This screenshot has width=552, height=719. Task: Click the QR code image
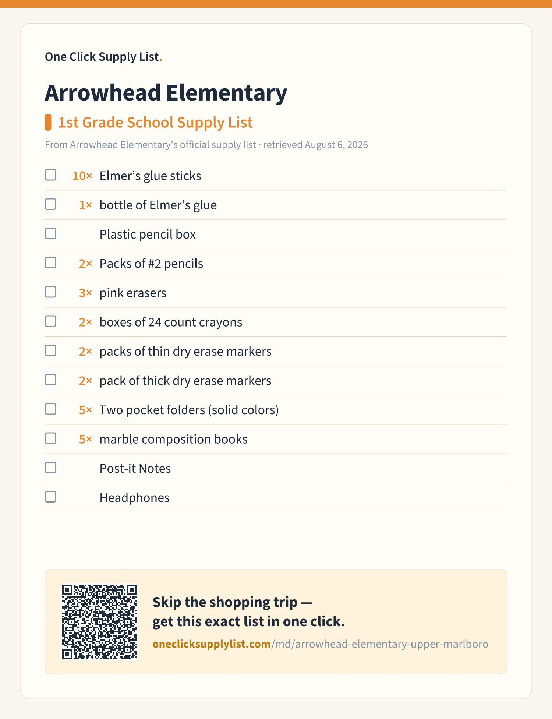[99, 622]
